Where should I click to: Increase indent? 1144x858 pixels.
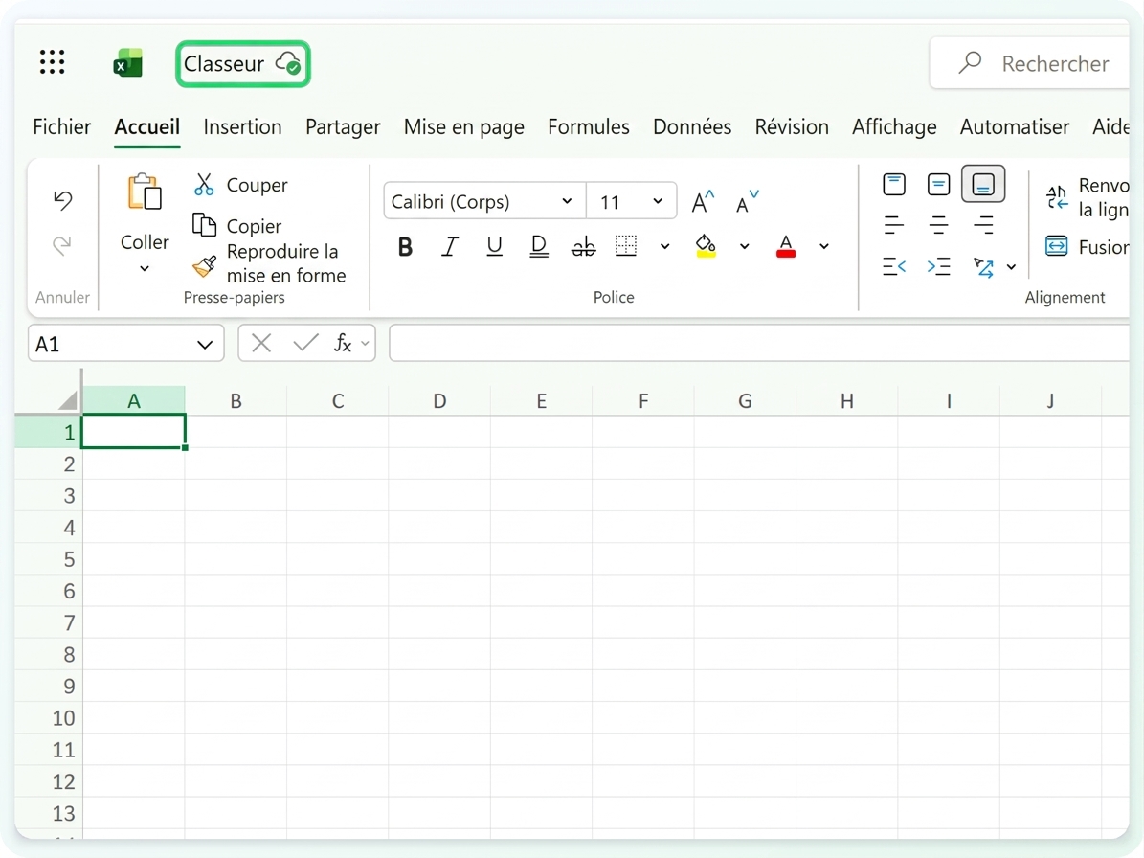(x=938, y=267)
